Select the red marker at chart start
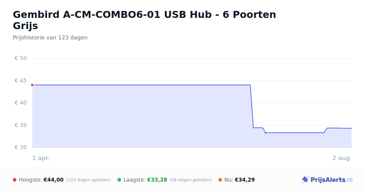 (x=32, y=85)
